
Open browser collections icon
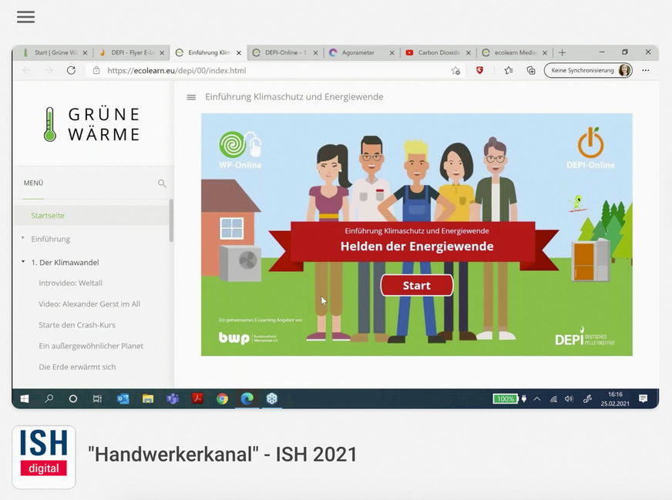click(x=531, y=70)
